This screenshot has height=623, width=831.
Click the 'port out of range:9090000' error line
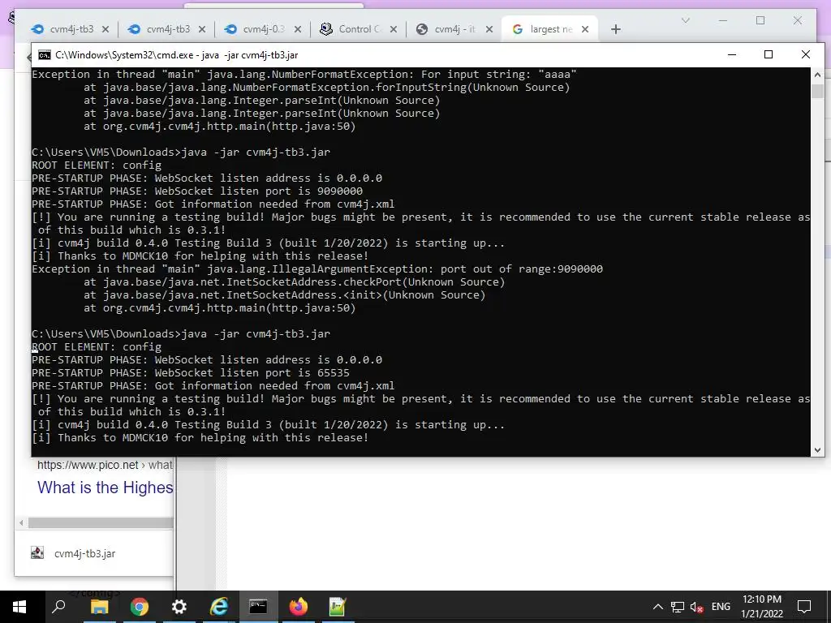pyautogui.click(x=317, y=269)
